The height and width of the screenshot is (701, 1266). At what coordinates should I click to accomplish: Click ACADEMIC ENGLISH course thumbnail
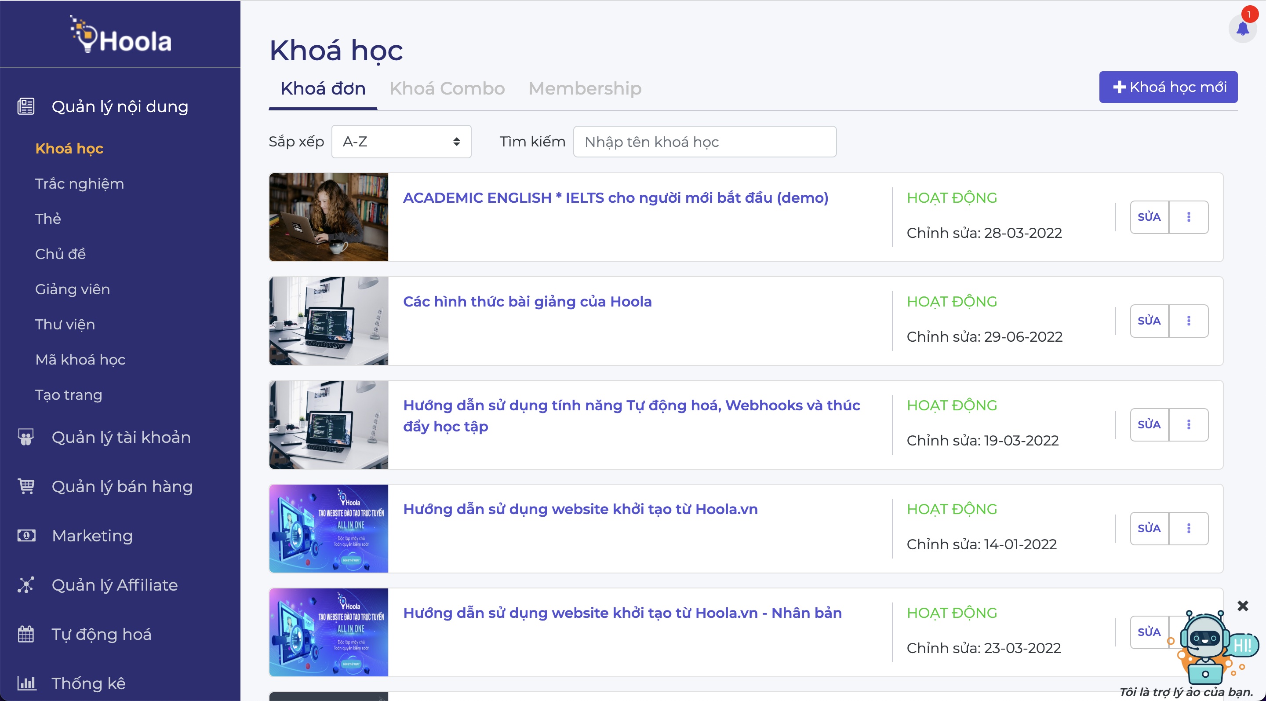pyautogui.click(x=329, y=217)
